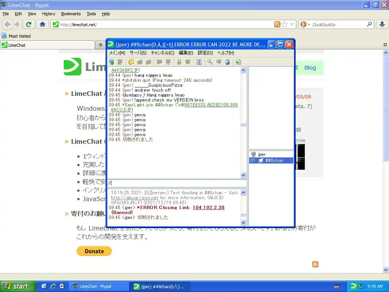Click the chat message input field
Screen dimensions: 389x292
177,183
